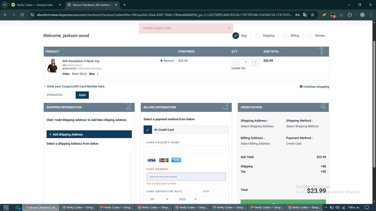Image resolution: width=376 pixels, height=211 pixels.
Task: Switch to Secure Checkout taskbar window
Action: coord(41,207)
